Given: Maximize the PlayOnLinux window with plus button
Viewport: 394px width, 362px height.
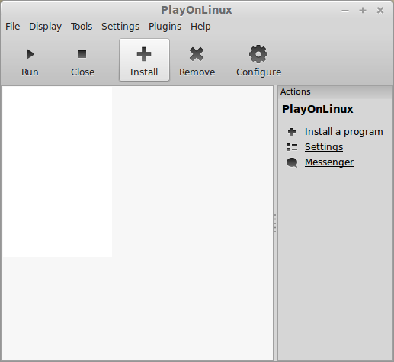Looking at the screenshot, I should click(363, 11).
